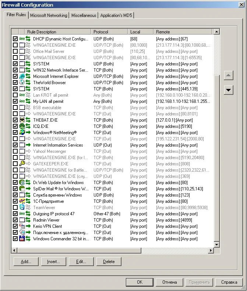Move the rule down with the arrow button
247x291 pixels.
[228, 90]
